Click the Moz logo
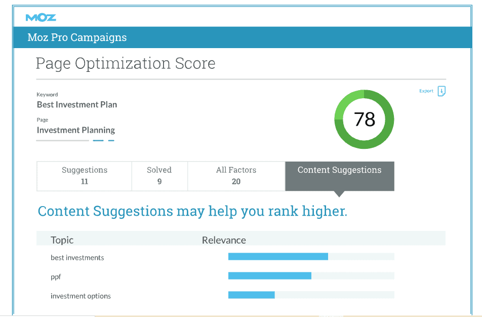 point(41,17)
